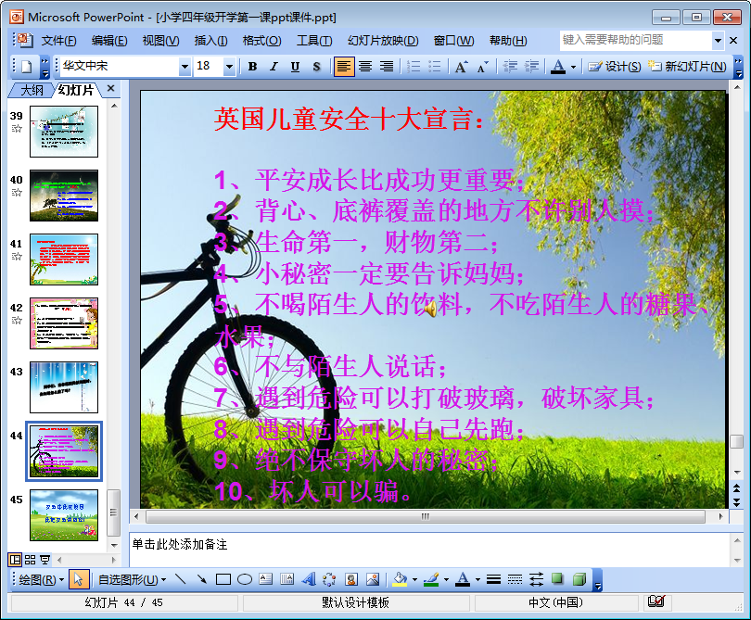
Task: Open the 格式(O) menu
Action: point(262,41)
